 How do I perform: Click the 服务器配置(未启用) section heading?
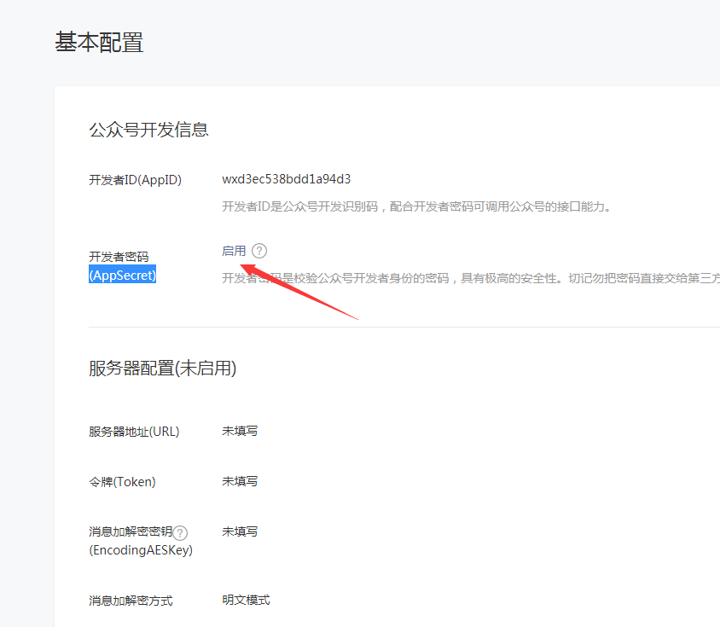click(162, 369)
